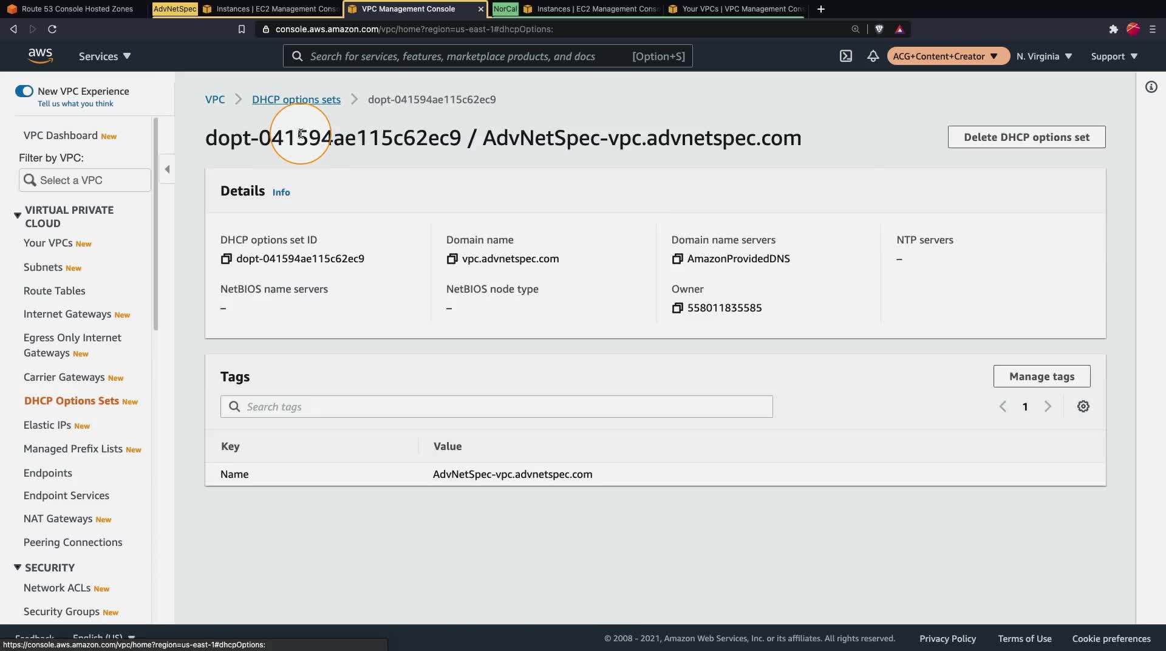The width and height of the screenshot is (1166, 651).
Task: Open the notifications bell
Action: [873, 56]
